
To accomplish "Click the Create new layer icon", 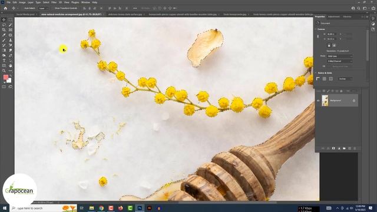I will point(349,148).
